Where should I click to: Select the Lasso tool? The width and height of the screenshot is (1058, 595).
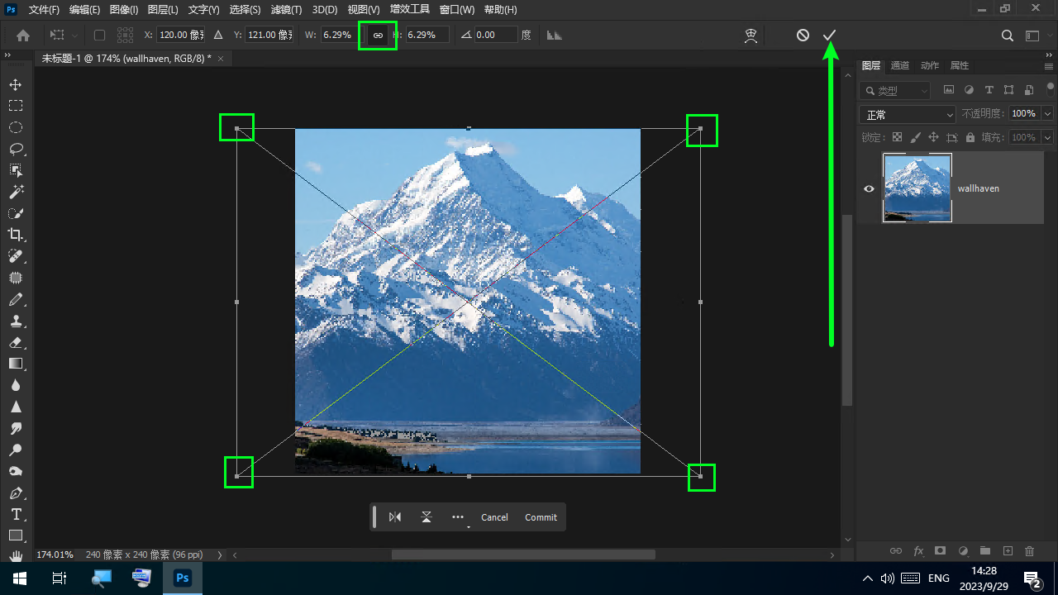[16, 149]
